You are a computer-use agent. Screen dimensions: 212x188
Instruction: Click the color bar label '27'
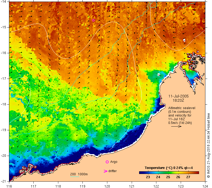coord(188,177)
